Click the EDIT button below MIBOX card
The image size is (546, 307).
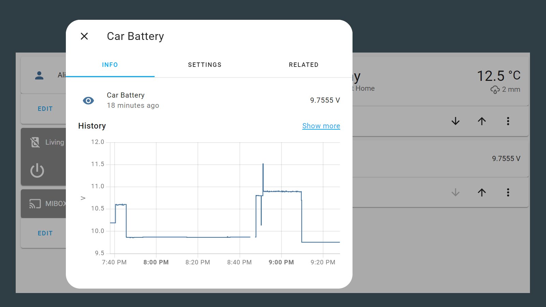point(45,233)
